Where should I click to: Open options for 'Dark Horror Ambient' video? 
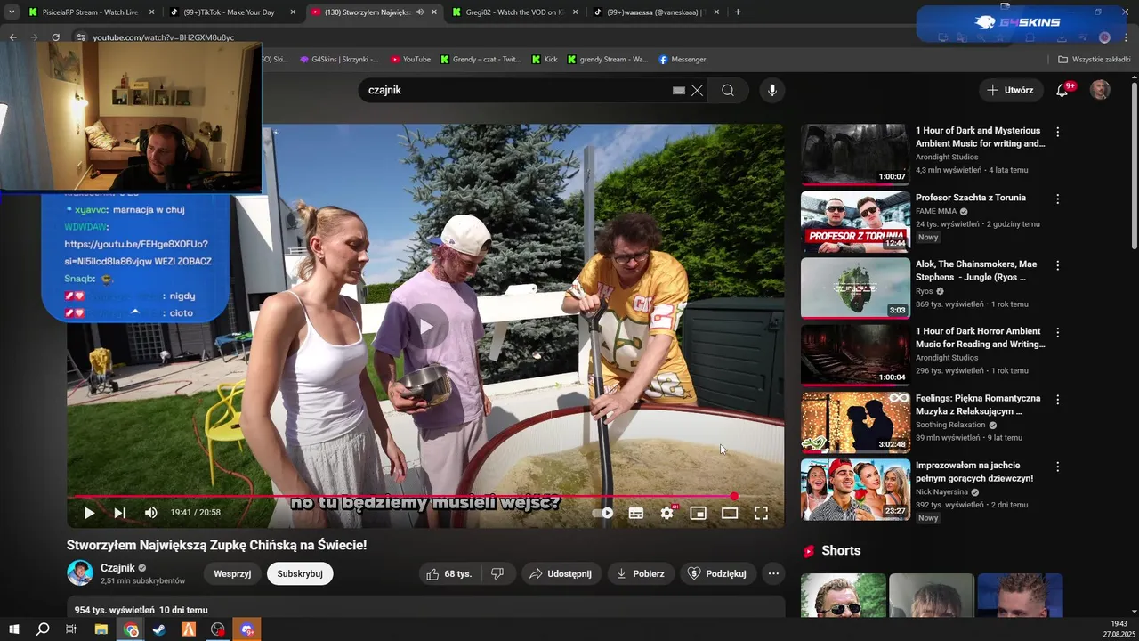(x=1058, y=332)
